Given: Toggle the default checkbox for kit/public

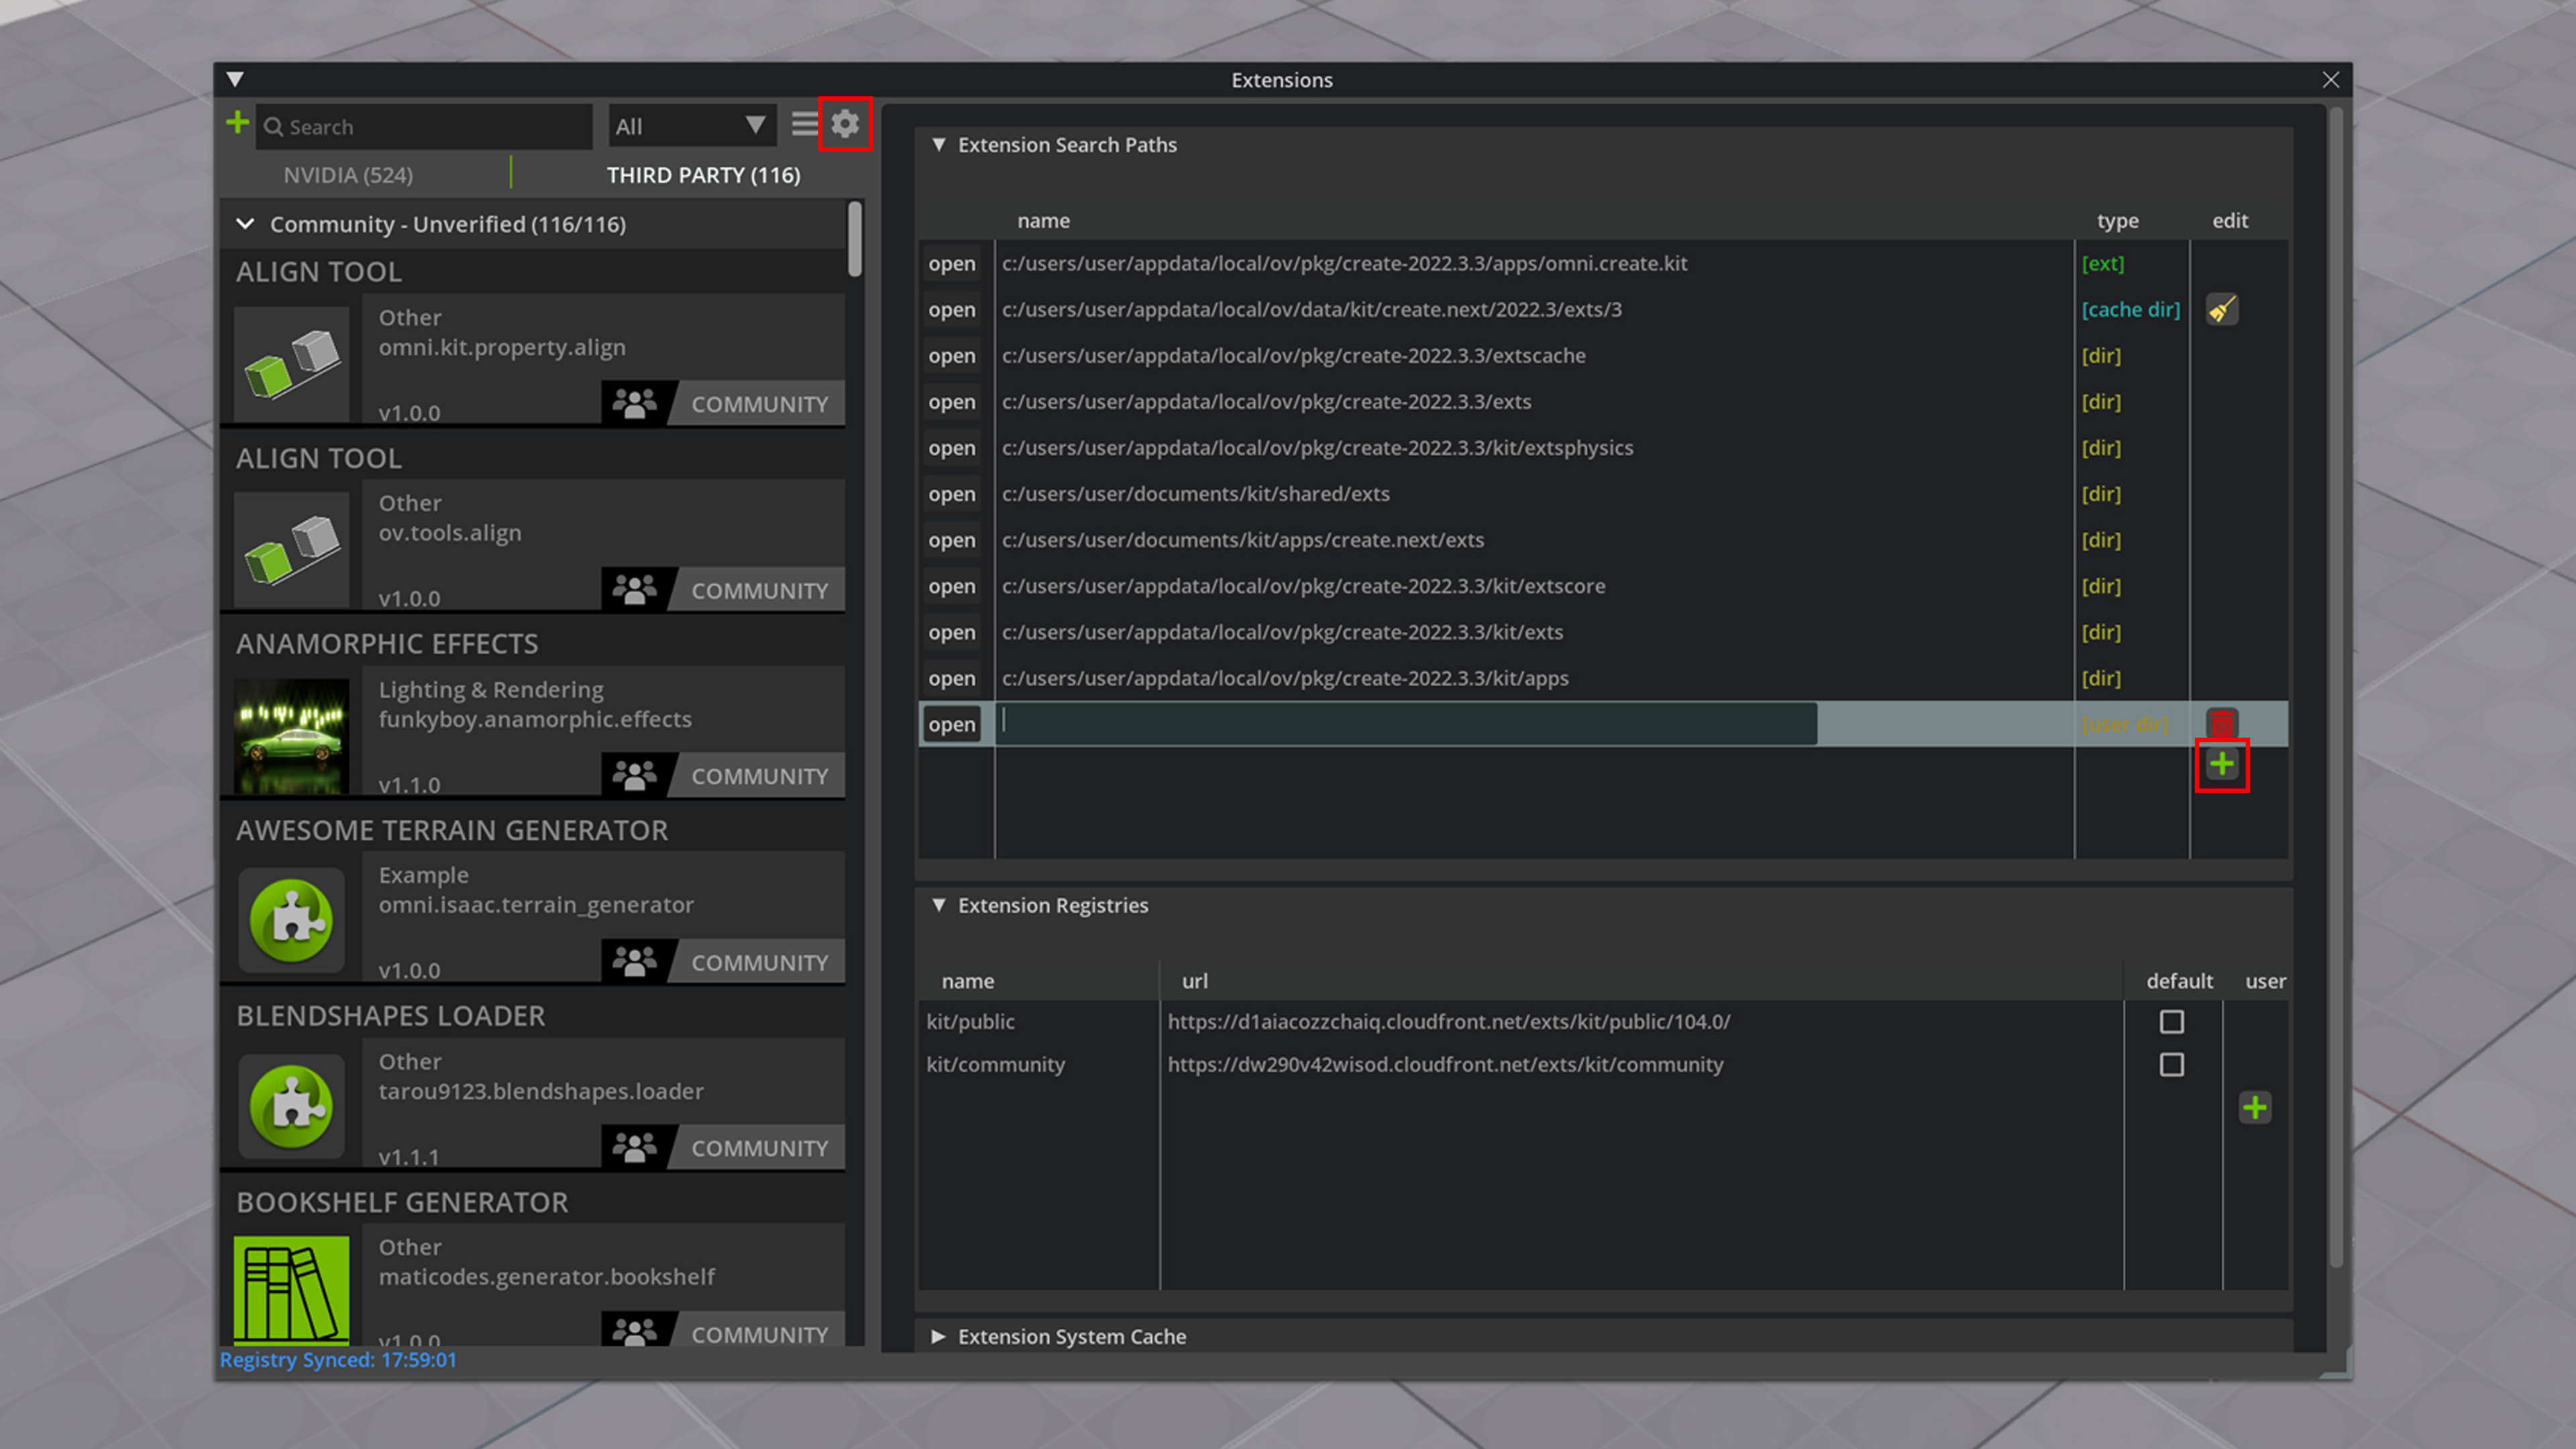Looking at the screenshot, I should click(2171, 1022).
